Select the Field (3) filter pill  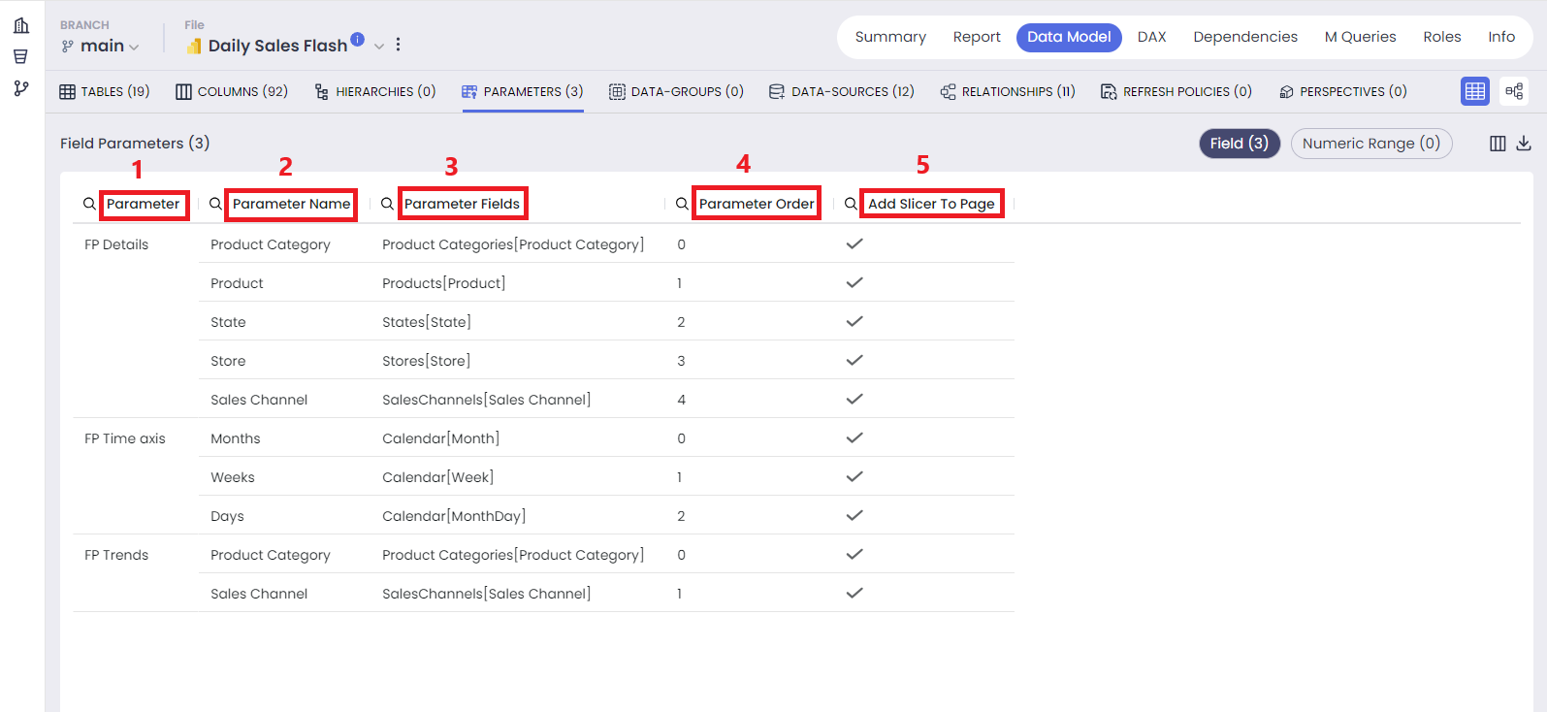point(1240,144)
